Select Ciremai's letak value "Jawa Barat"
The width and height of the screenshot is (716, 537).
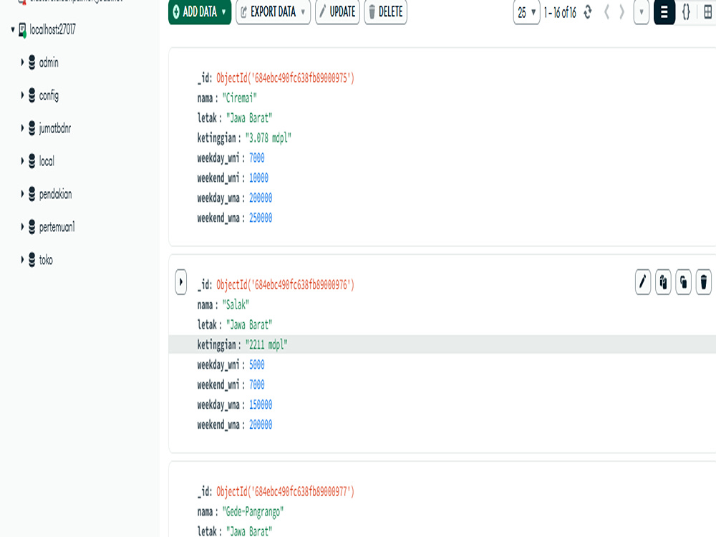point(249,118)
